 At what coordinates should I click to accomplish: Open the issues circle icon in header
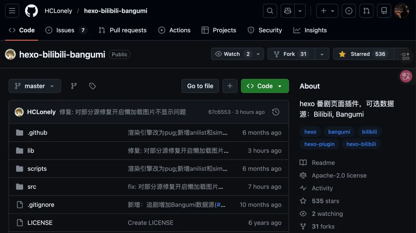pos(349,11)
